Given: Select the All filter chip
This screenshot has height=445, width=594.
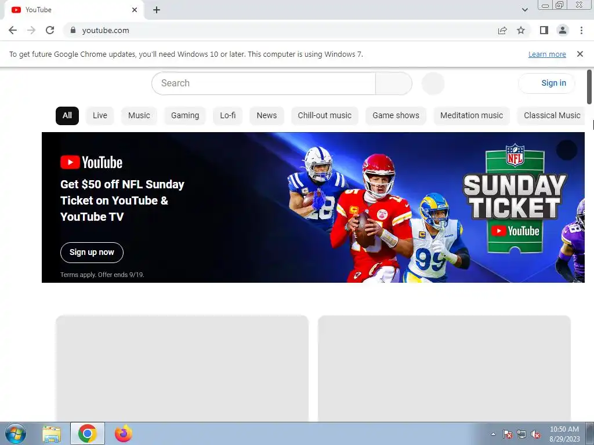Looking at the screenshot, I should (67, 116).
